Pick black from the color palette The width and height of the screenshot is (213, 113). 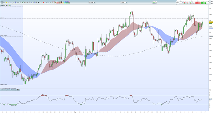click(62, 2)
